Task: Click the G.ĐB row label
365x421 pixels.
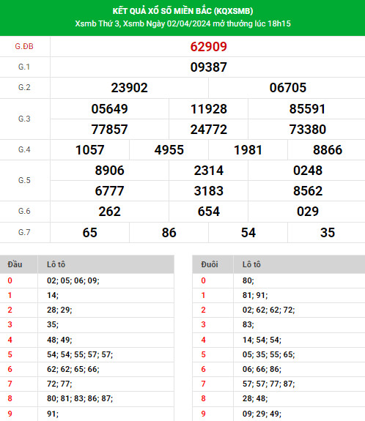Action: point(24,46)
